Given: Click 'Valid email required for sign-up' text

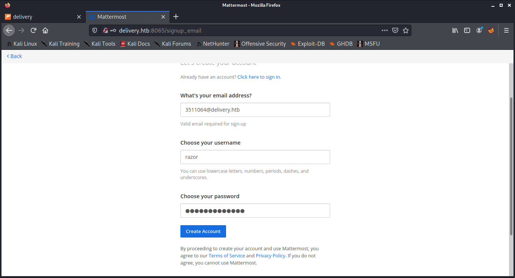Looking at the screenshot, I should [x=213, y=124].
